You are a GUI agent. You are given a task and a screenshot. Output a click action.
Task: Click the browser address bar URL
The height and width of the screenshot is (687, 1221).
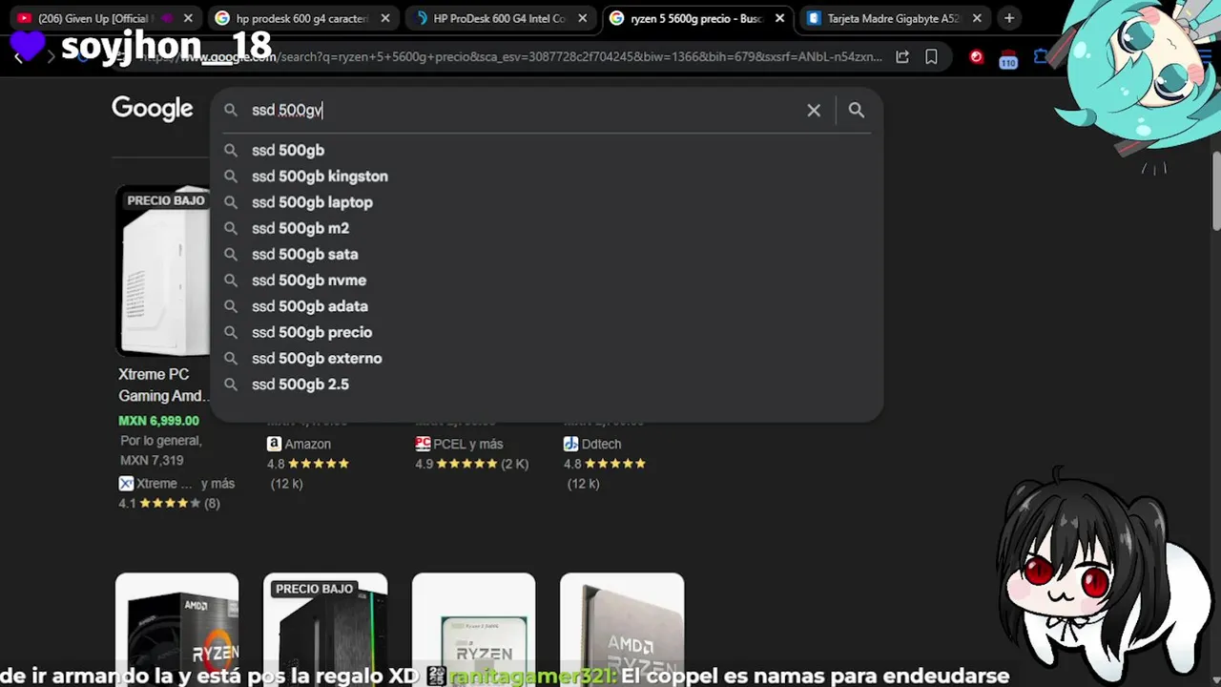(510, 57)
